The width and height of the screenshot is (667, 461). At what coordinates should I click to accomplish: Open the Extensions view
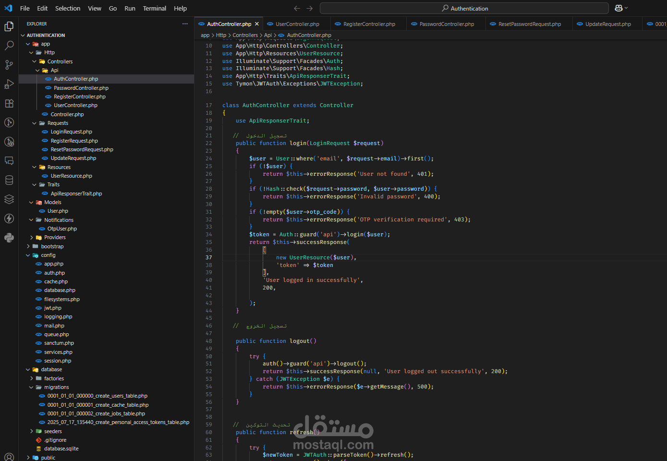(9, 103)
